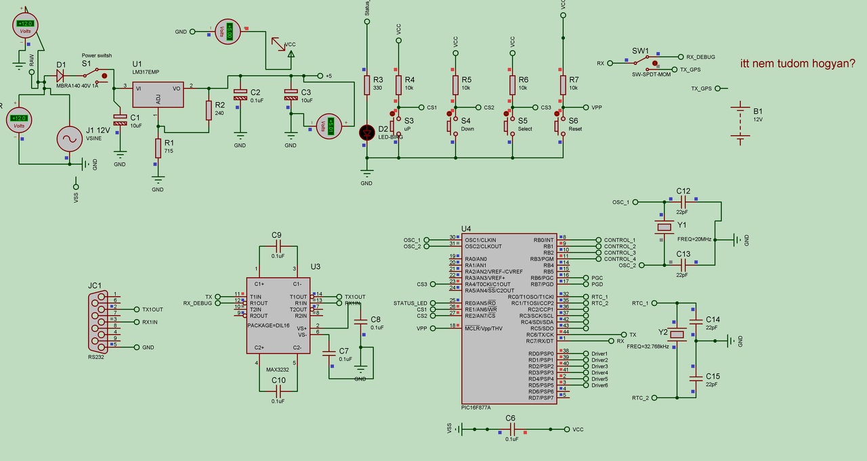Actuate push button S6 Reset
The image size is (867, 461).
[556, 113]
